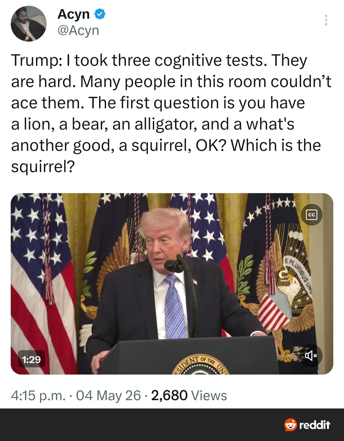Click the American flag on video's left side

43,284
